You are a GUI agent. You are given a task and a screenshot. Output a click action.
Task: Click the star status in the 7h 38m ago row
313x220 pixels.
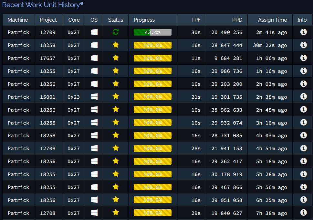click(116, 213)
